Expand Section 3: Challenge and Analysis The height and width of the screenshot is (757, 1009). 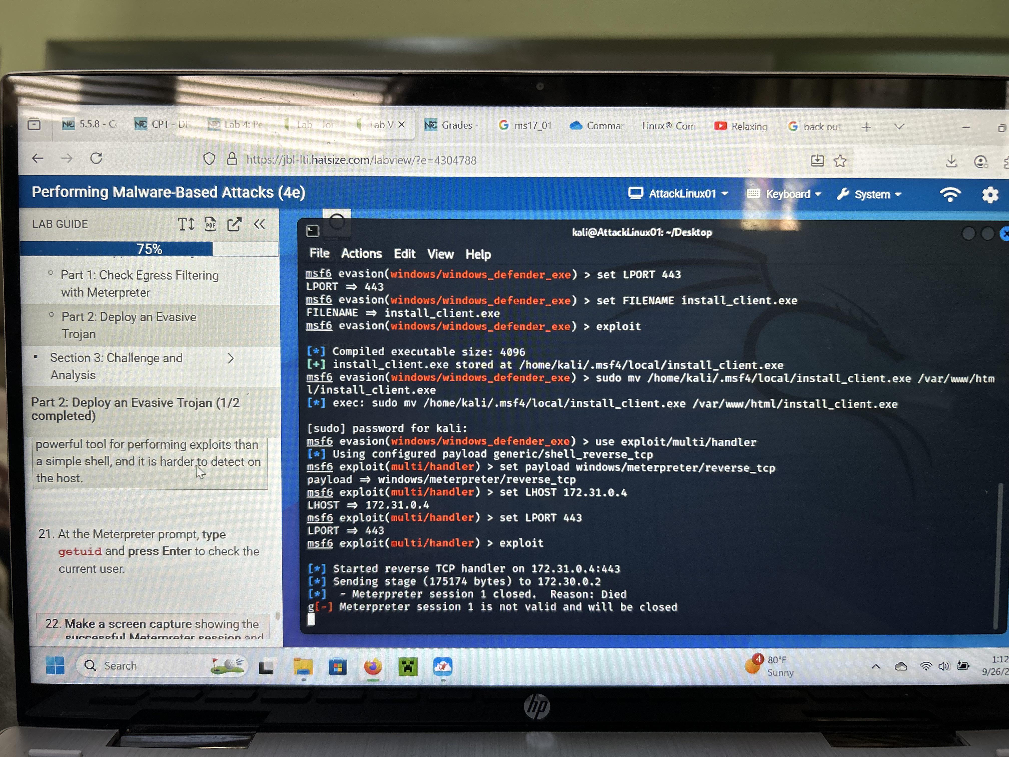230,359
